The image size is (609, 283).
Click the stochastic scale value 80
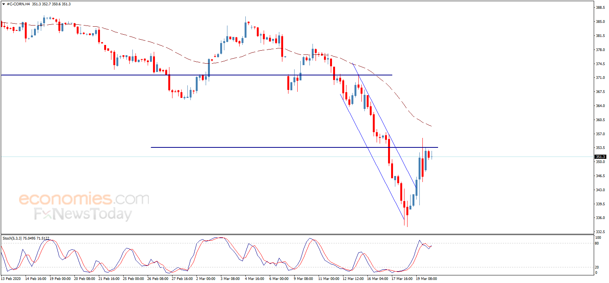pos(597,243)
